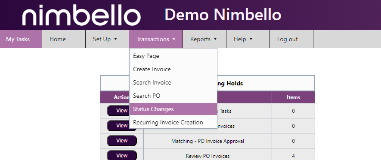Image resolution: width=381 pixels, height=160 pixels.
Task: Go to the Home menu item
Action: pyautogui.click(x=64, y=39)
